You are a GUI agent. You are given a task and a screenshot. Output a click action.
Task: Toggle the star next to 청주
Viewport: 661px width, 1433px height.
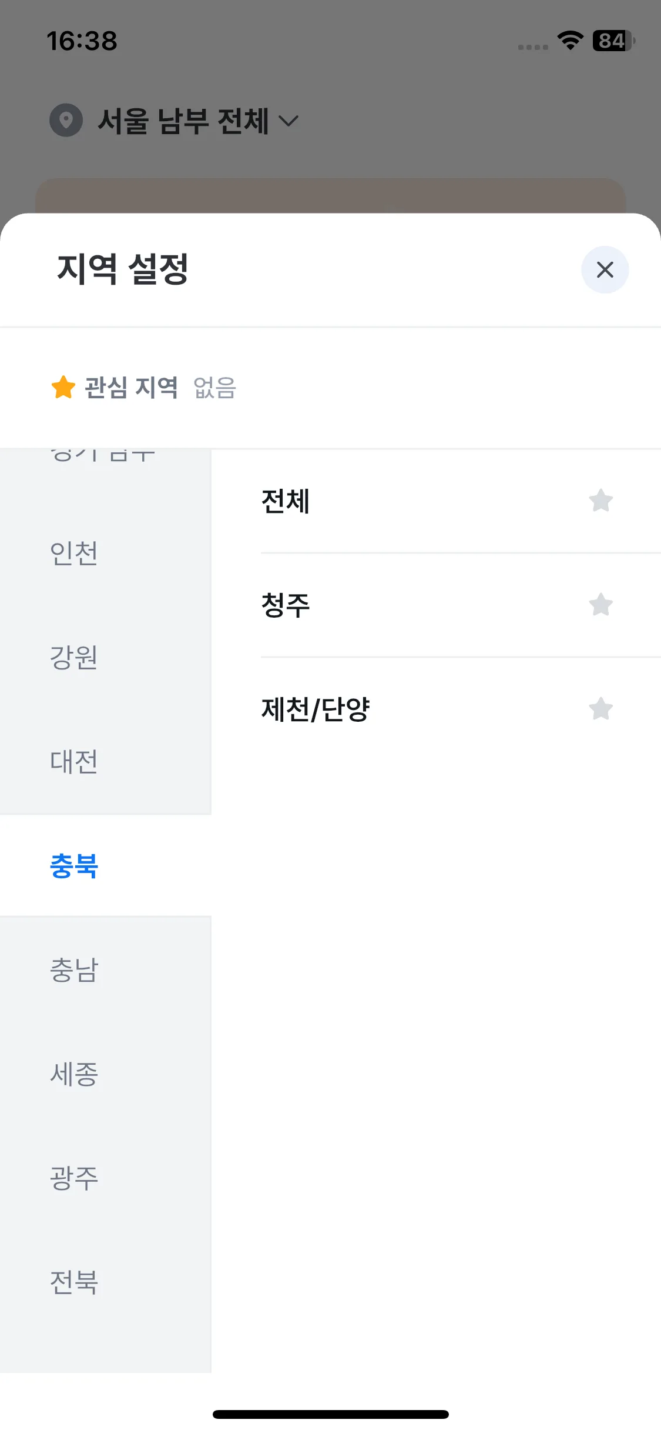pyautogui.click(x=600, y=605)
